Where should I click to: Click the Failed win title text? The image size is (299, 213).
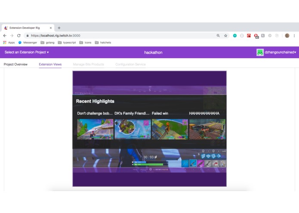[160, 113]
